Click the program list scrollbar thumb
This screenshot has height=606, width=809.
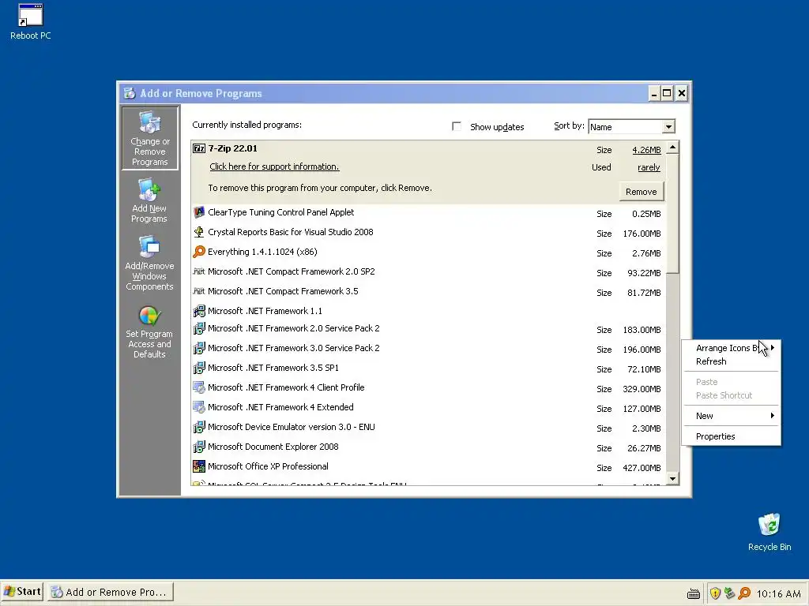672,214
